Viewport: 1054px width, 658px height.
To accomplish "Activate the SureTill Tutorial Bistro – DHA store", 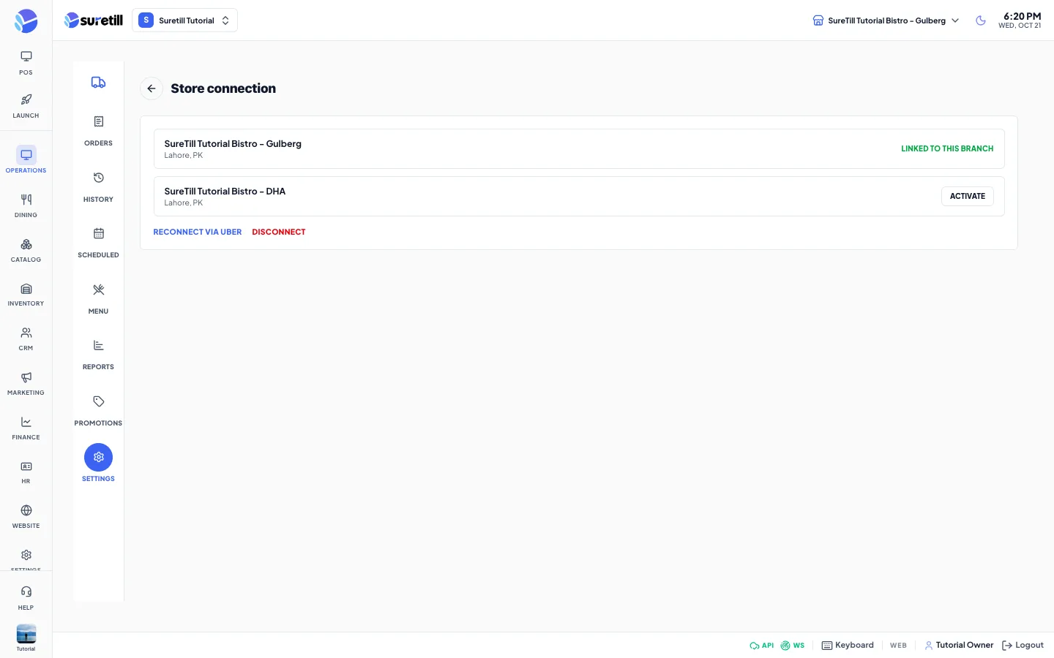I will (x=967, y=196).
